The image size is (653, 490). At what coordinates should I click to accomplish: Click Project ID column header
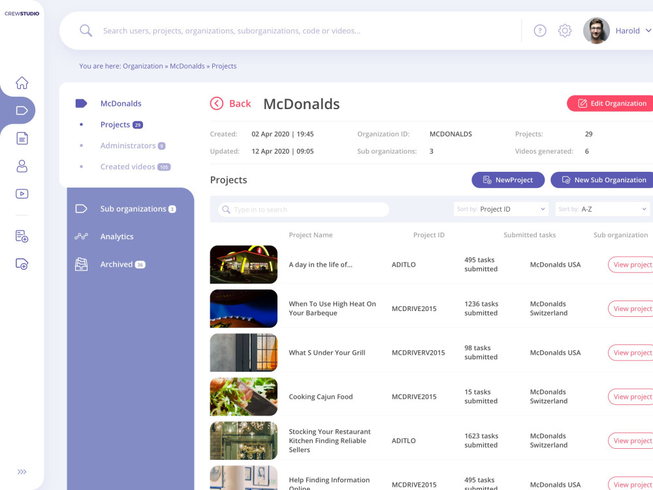point(429,235)
